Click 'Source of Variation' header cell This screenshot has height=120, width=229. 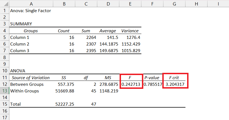tap(31, 78)
